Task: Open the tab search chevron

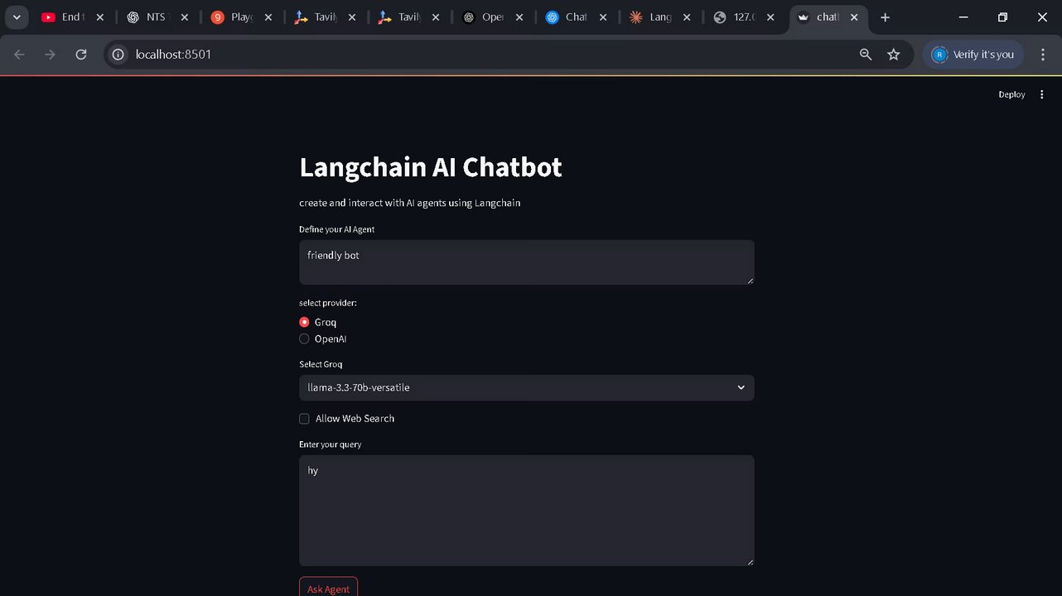Action: pos(17,17)
